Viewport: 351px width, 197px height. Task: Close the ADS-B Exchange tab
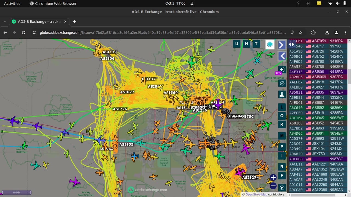(65, 22)
